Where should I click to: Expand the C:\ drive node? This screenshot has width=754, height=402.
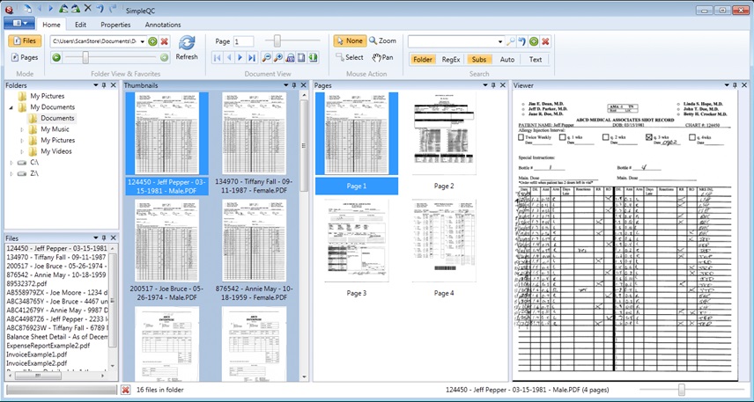click(x=11, y=163)
